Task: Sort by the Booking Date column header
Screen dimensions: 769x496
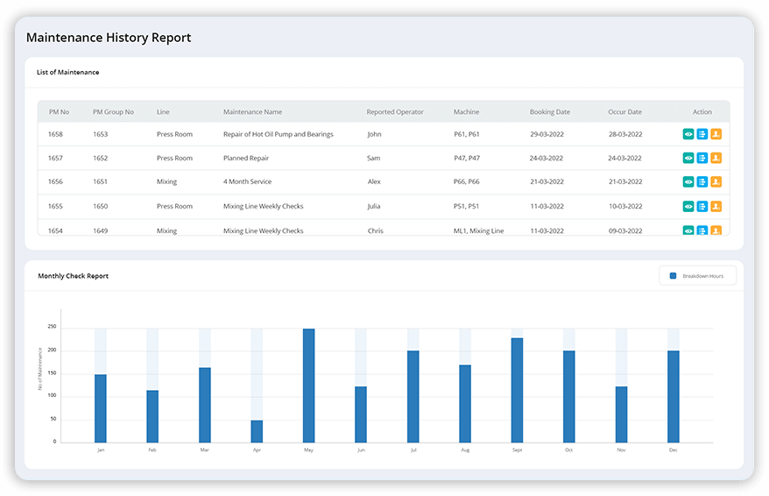Action: click(x=549, y=112)
